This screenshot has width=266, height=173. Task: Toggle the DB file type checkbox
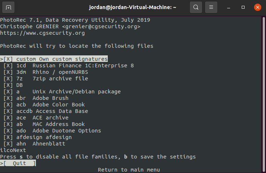tap(8, 85)
